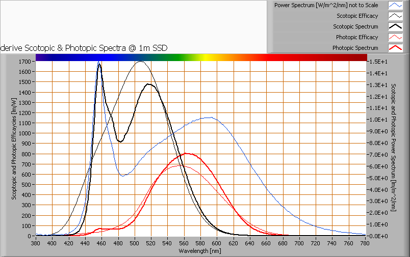Edit the x-axis minimum value 380
The height and width of the screenshot is (257, 410).
pos(36,243)
